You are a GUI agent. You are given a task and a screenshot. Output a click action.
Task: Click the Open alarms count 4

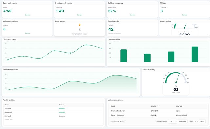[x=80, y=30]
